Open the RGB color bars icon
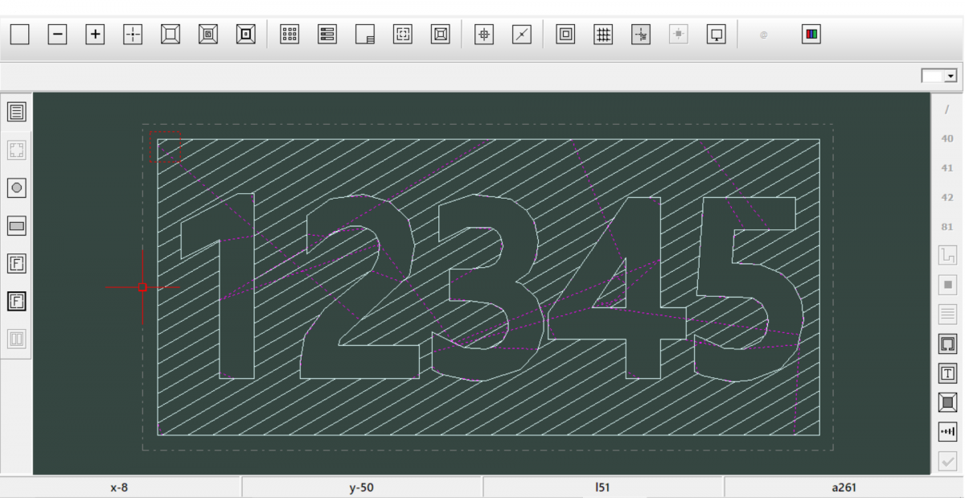The image size is (965, 498). coord(811,35)
